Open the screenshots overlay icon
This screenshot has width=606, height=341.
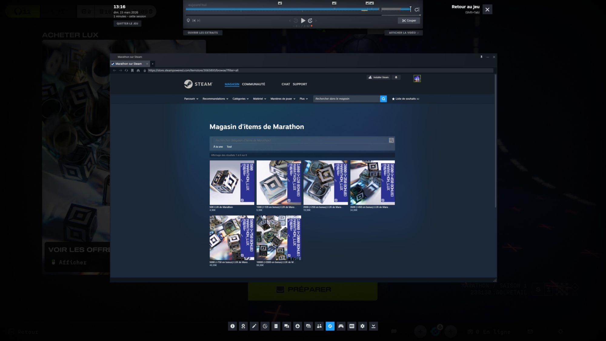pos(308,326)
